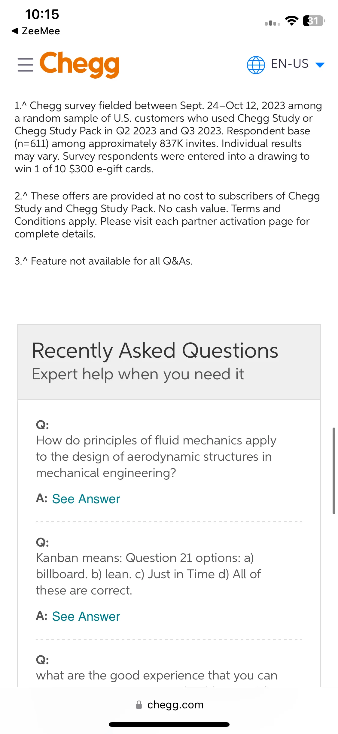Expand the EN-US dropdown arrow
Screen dimensions: 338x734
(x=320, y=65)
